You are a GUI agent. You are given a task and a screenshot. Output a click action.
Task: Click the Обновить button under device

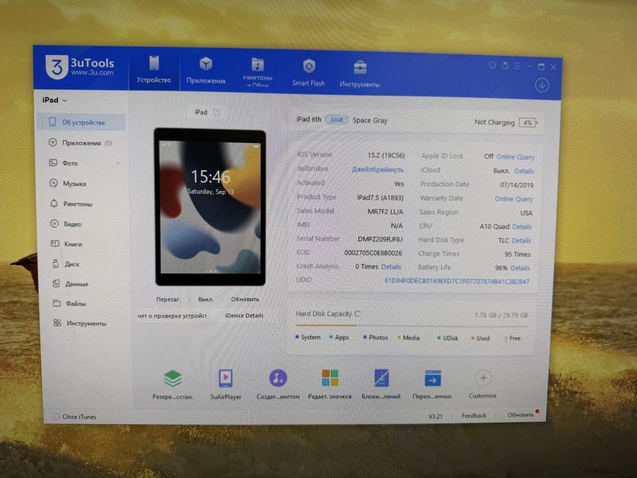click(245, 299)
